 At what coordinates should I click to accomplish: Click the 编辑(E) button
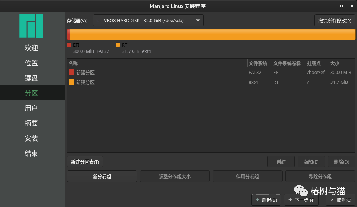click(311, 162)
